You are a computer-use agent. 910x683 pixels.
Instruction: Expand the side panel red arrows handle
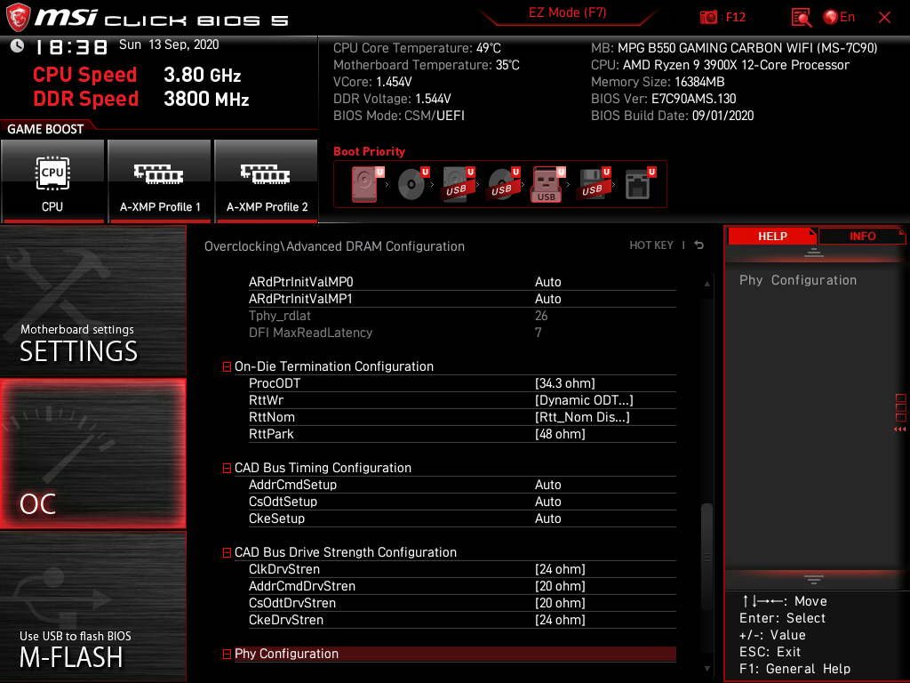(x=899, y=430)
